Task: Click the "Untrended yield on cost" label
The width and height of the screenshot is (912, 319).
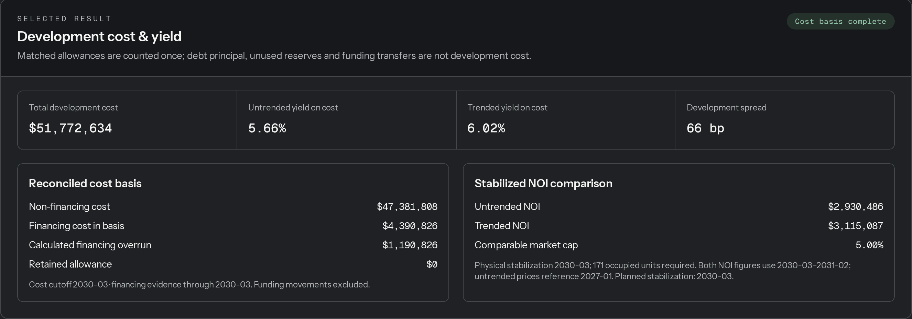Action: pyautogui.click(x=293, y=107)
